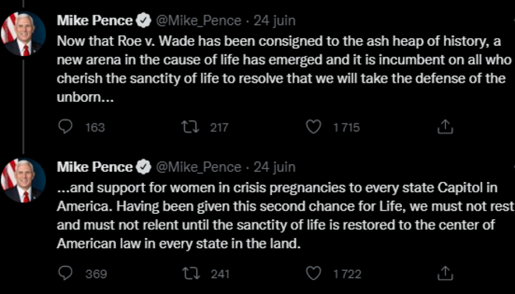Screen dimensions: 515x294
Task: Open the tweet text starting '...and support for women'
Action: (x=285, y=215)
